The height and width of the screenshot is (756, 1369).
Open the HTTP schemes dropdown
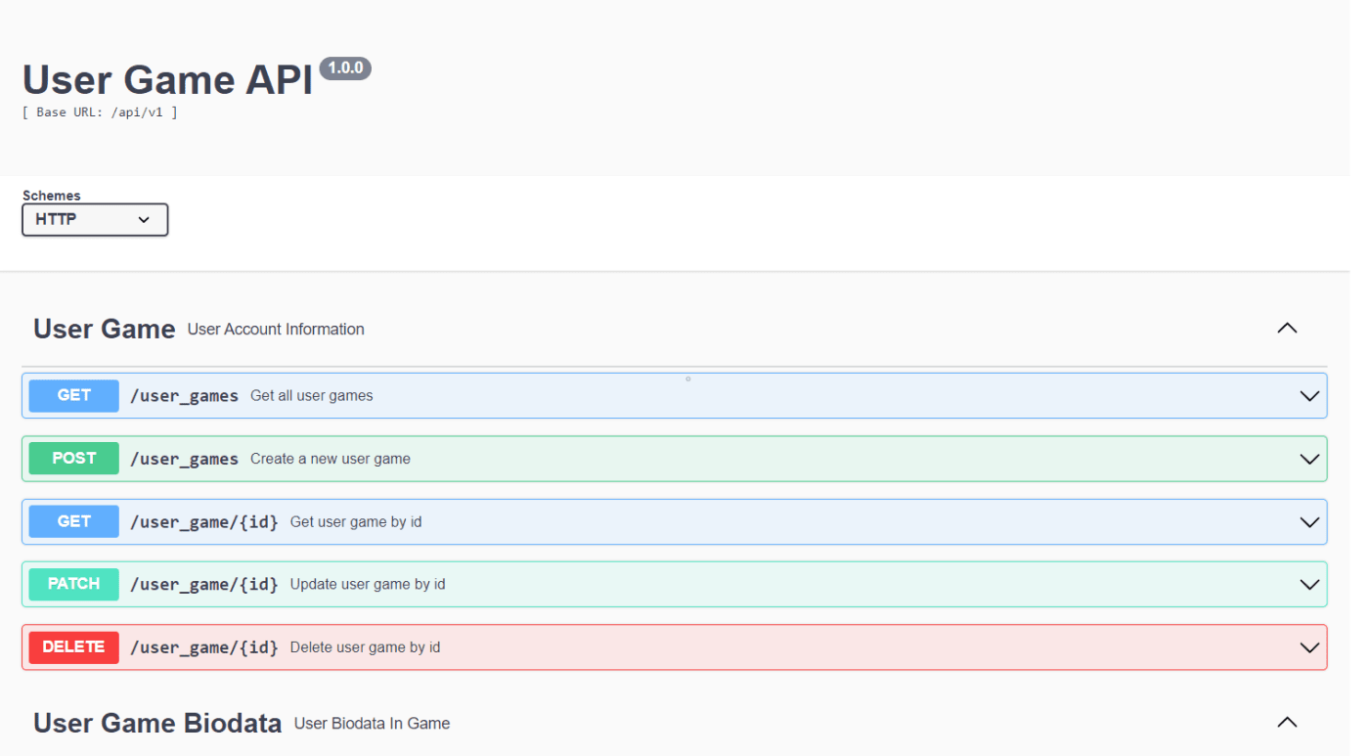point(95,220)
